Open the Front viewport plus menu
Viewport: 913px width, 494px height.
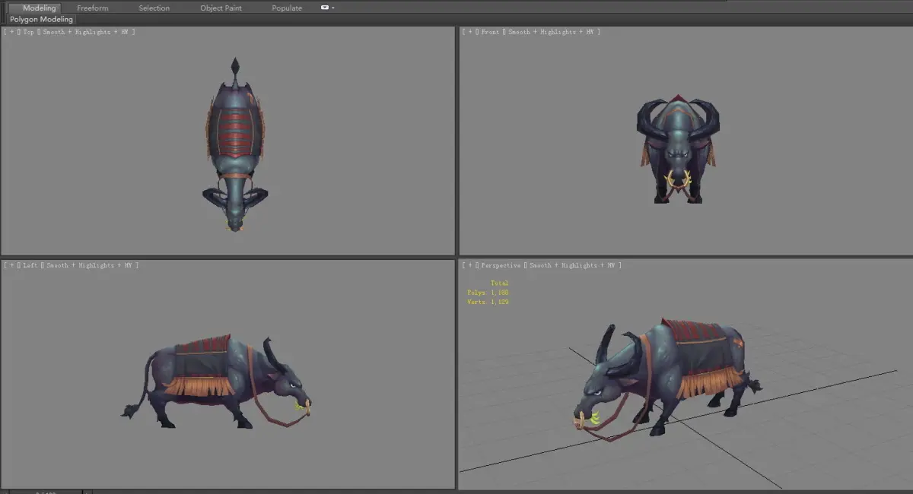[470, 32]
